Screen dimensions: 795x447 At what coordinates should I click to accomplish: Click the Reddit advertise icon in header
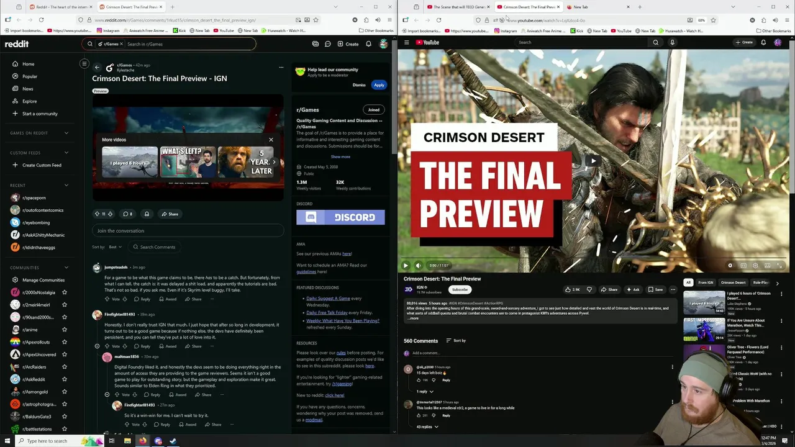tap(316, 44)
